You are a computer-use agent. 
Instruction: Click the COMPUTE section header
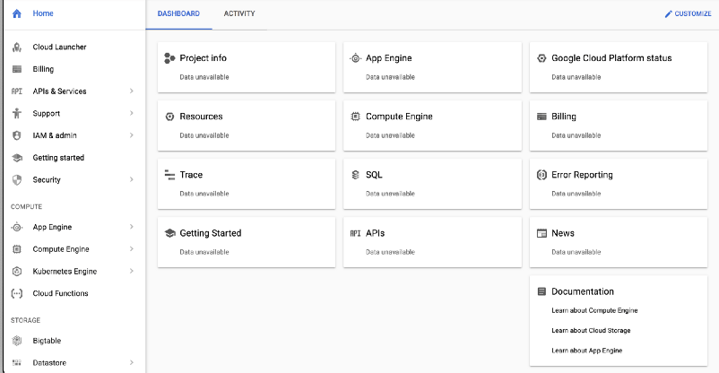tap(26, 207)
